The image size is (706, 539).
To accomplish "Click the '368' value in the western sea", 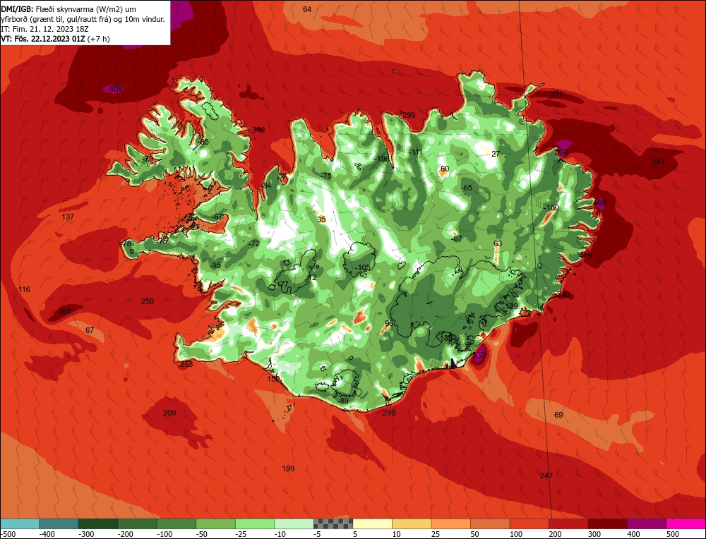I will 65,311.
